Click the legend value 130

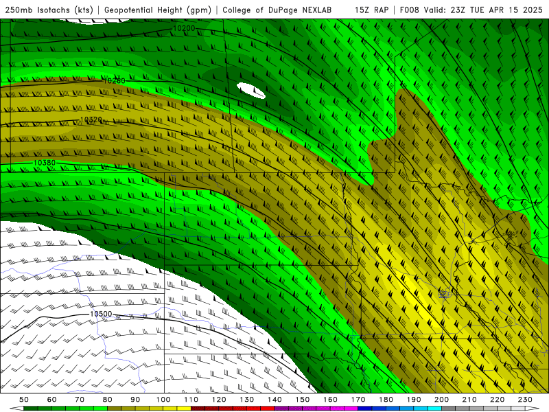pos(247,400)
